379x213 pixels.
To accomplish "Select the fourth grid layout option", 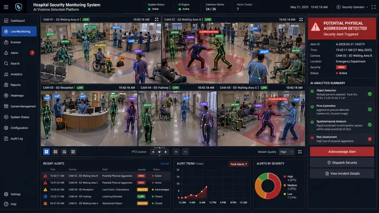I will pyautogui.click(x=73, y=152).
